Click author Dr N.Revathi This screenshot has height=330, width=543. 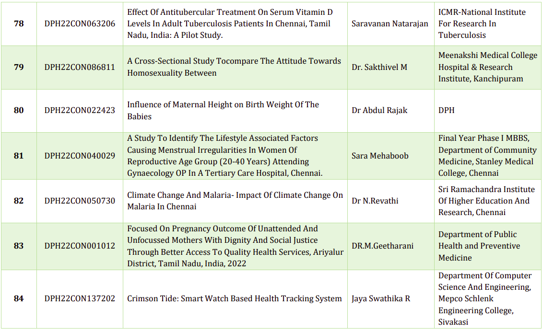(375, 201)
